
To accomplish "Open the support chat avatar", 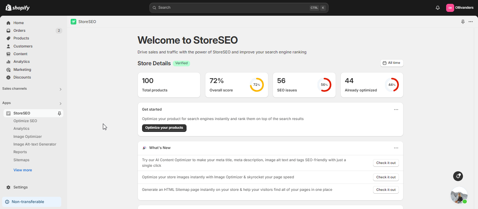I will point(459,195).
